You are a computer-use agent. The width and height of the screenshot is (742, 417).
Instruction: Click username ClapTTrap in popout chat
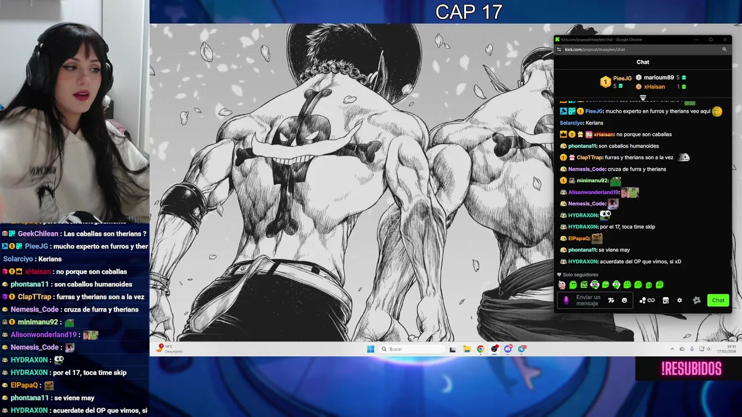pos(590,158)
